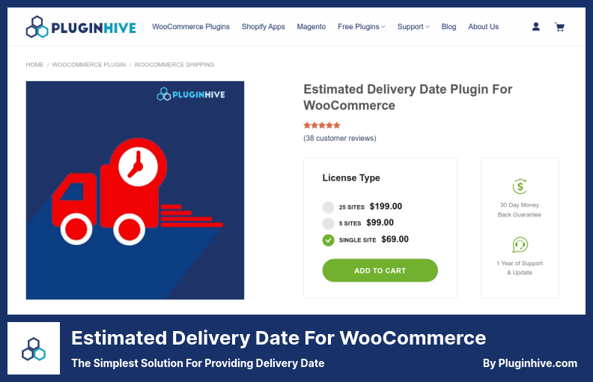593x382 pixels.
Task: Open the shopping cart icon
Action: click(x=559, y=27)
